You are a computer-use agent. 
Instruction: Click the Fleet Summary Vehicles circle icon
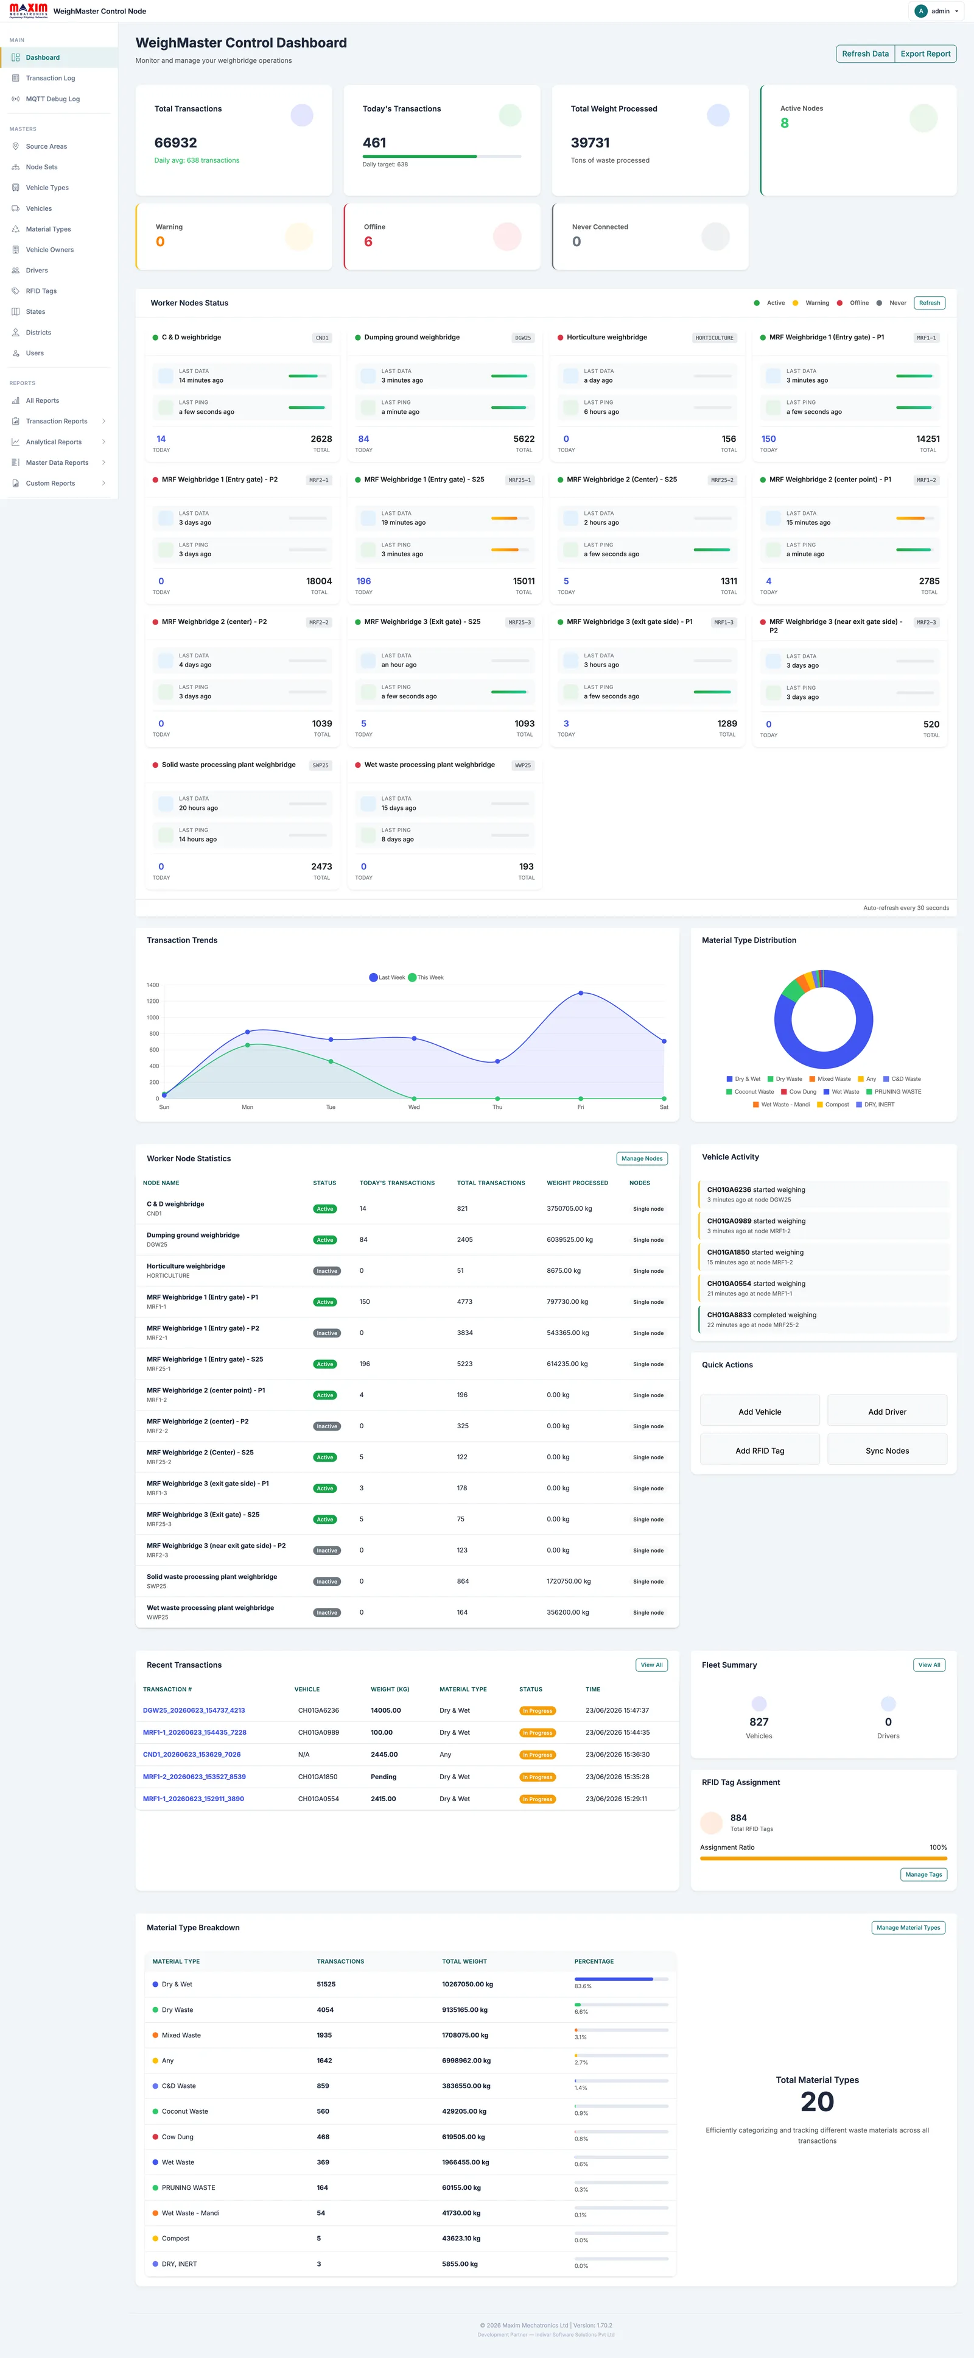(x=759, y=1704)
